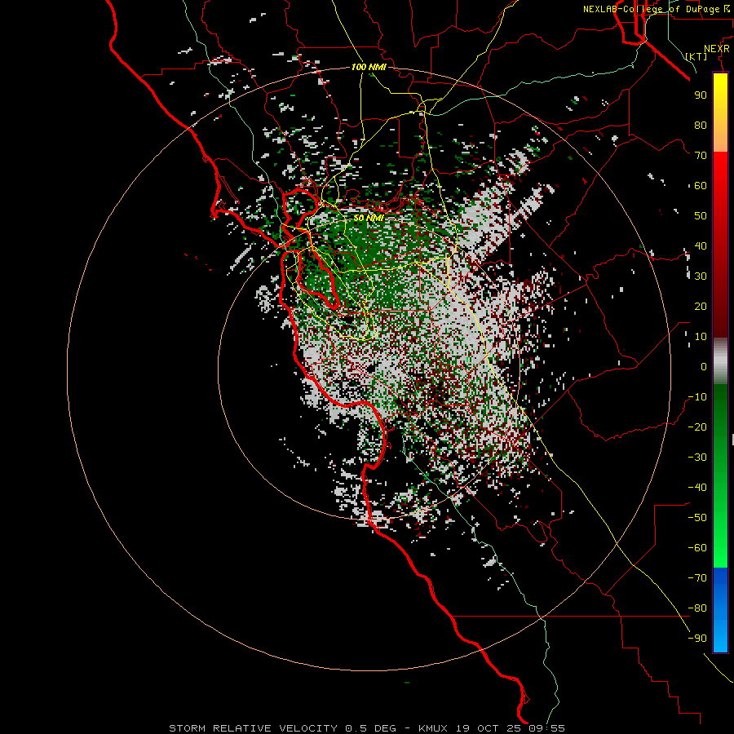Click the -70 value on velocity scale
The height and width of the screenshot is (734, 734).
[x=697, y=578]
